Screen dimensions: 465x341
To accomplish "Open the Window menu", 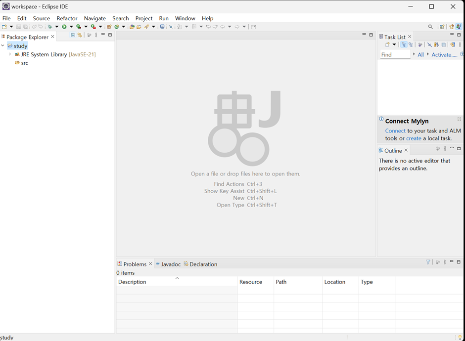I will 185,18.
